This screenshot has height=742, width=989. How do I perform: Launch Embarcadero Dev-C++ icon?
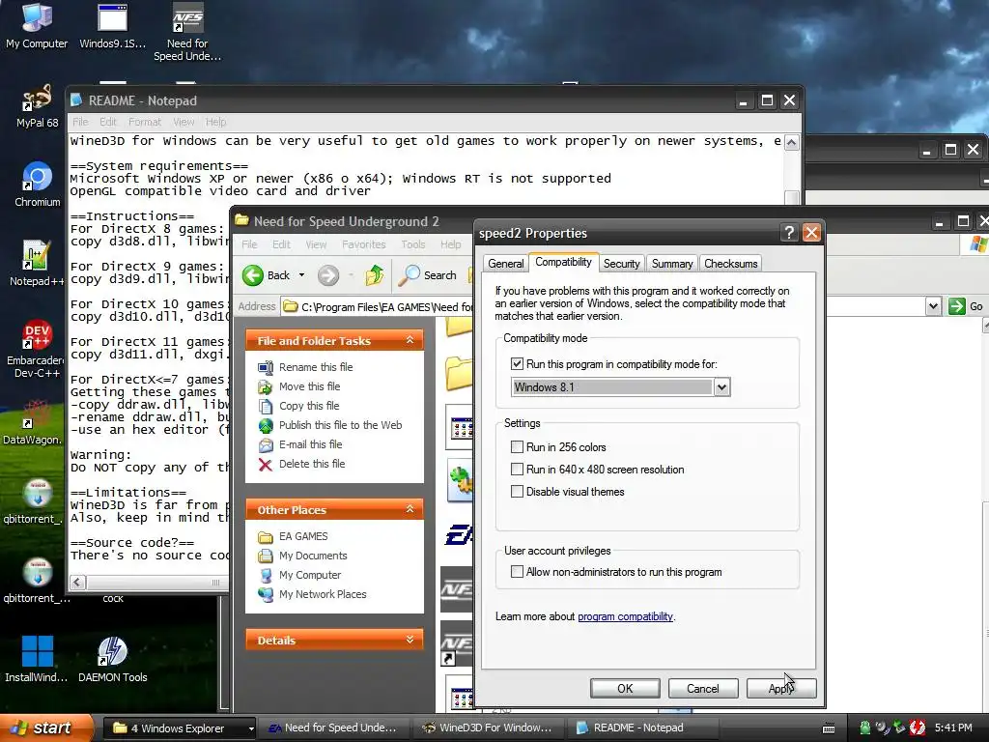click(37, 349)
